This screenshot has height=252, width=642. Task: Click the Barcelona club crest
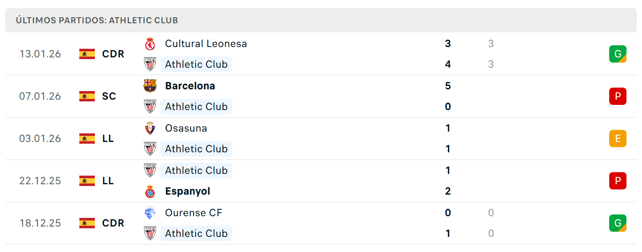pyautogui.click(x=150, y=86)
